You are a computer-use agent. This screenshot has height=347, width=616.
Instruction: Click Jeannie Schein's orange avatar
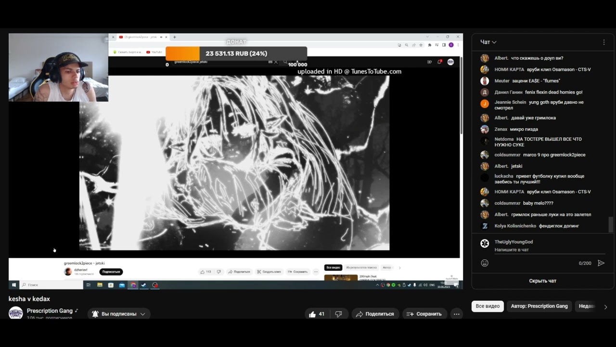coord(485,104)
